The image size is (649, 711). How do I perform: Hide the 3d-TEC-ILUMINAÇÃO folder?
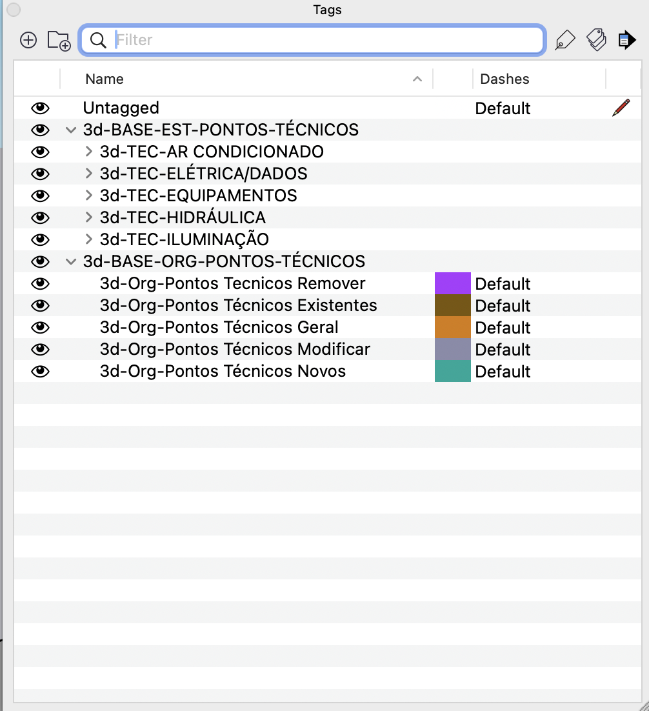[40, 239]
